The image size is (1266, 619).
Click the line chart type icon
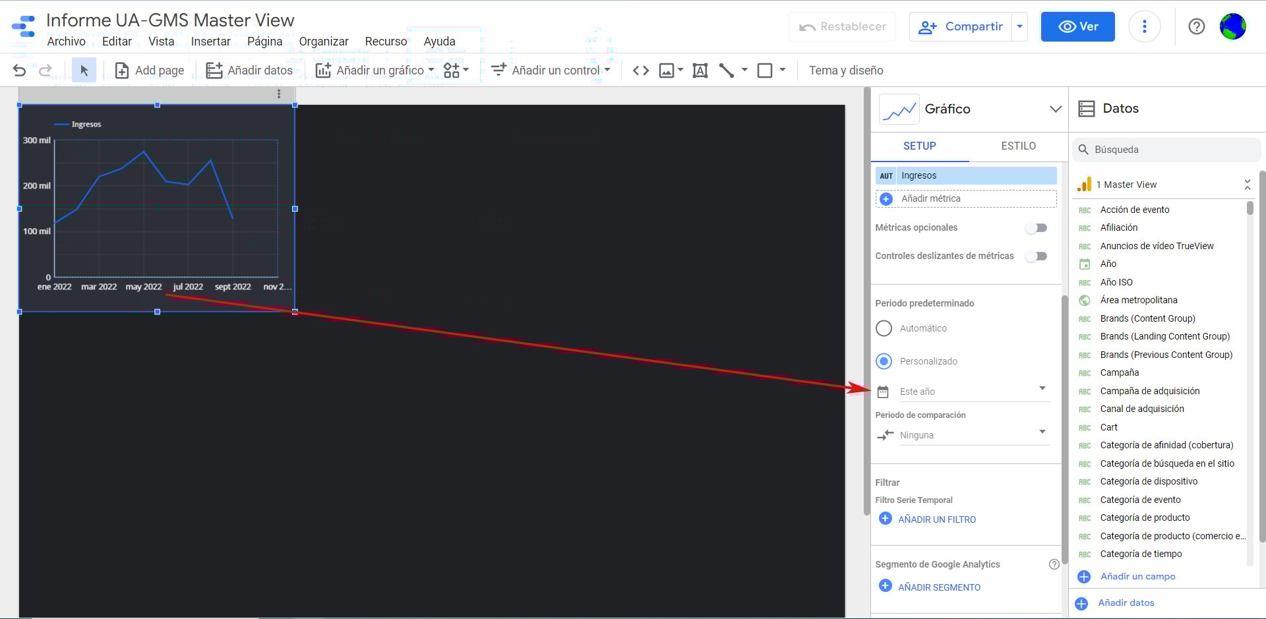click(x=899, y=109)
